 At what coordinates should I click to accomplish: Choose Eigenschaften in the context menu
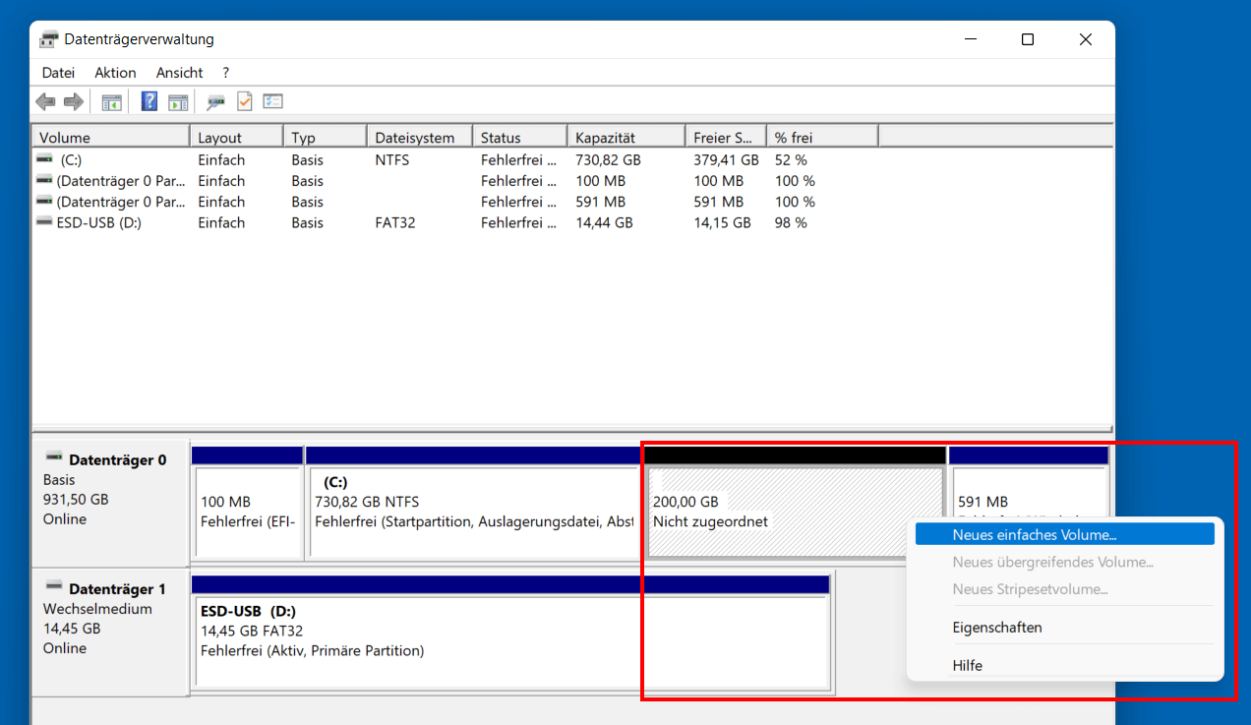(1065, 628)
